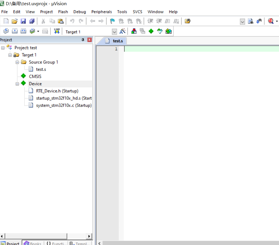This screenshot has width=279, height=245.
Task: Click the Find toolbar icon
Action: tap(250, 21)
